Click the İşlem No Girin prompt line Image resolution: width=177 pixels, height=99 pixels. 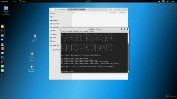coord(67,71)
